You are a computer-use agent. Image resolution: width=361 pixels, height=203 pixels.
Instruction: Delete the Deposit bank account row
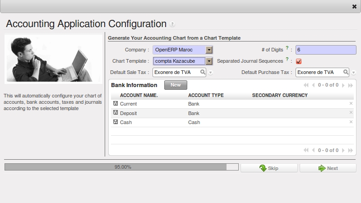point(351,113)
